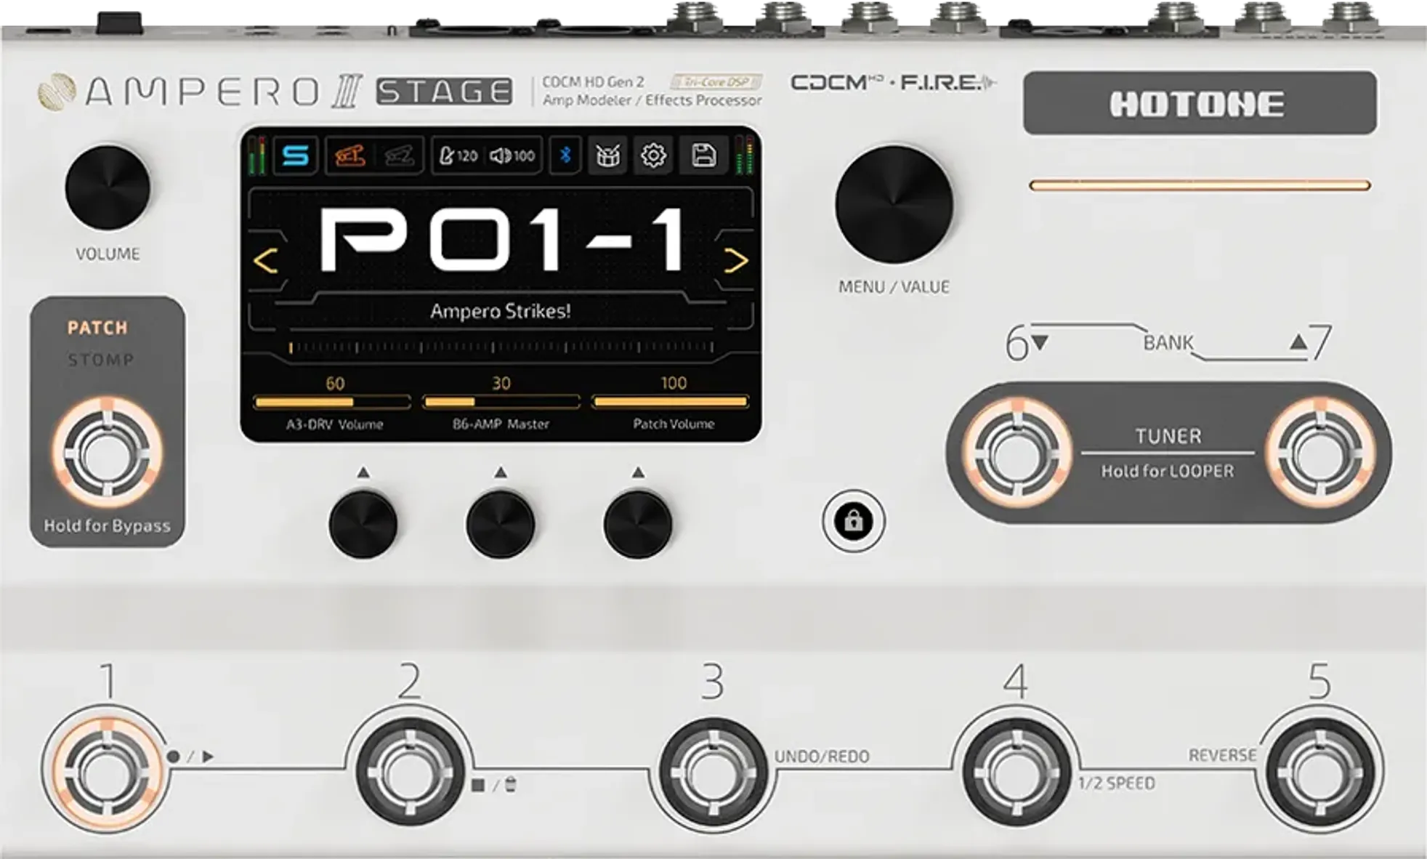The height and width of the screenshot is (859, 1427).
Task: Click the left input level meter
Action: (256, 156)
